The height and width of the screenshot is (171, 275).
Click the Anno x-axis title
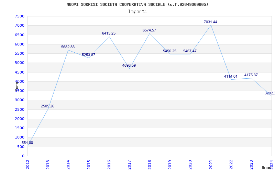266,168
